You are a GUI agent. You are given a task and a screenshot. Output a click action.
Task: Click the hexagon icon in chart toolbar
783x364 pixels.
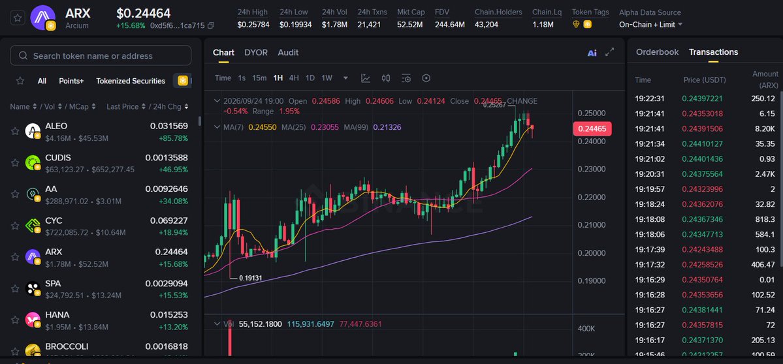[x=426, y=78]
